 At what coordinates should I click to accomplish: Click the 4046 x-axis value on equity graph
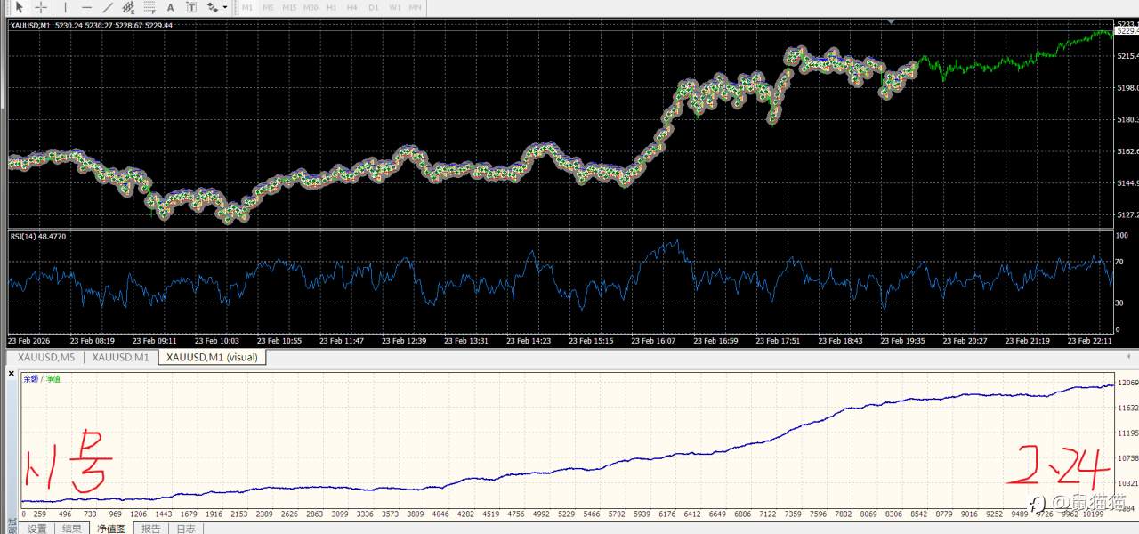440,514
